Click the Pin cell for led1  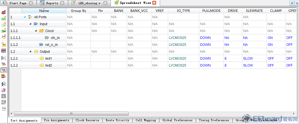[x=101, y=58]
